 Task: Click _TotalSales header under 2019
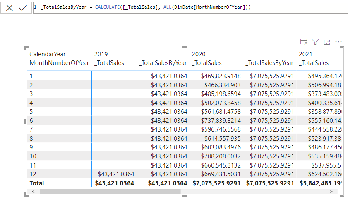tap(109, 63)
